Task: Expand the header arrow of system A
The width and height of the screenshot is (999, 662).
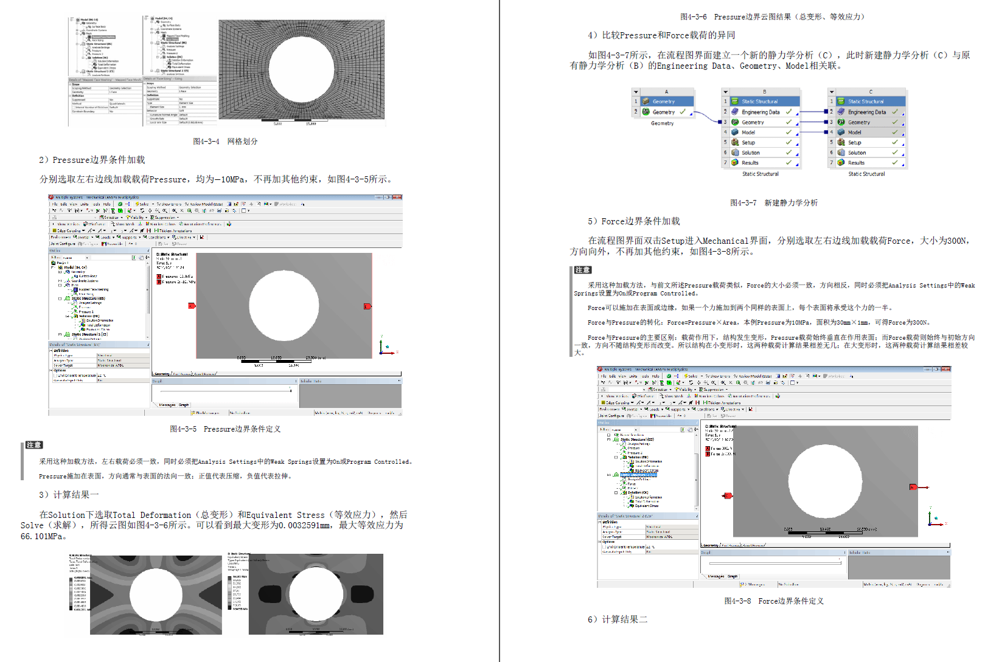Action: (x=635, y=92)
